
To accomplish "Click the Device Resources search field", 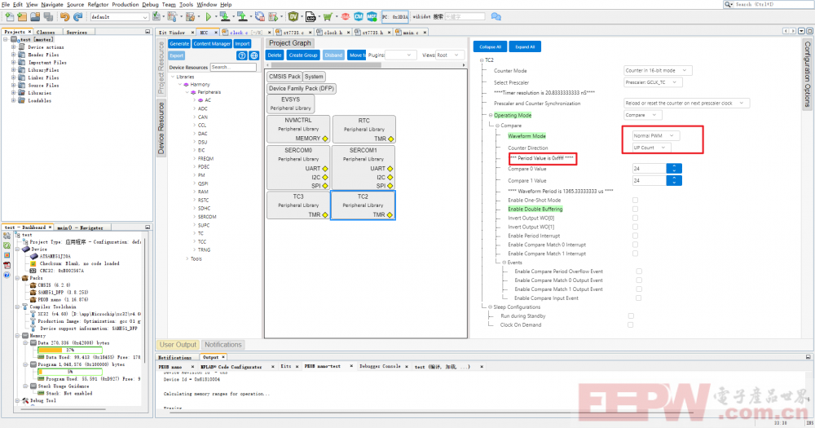I will point(233,67).
